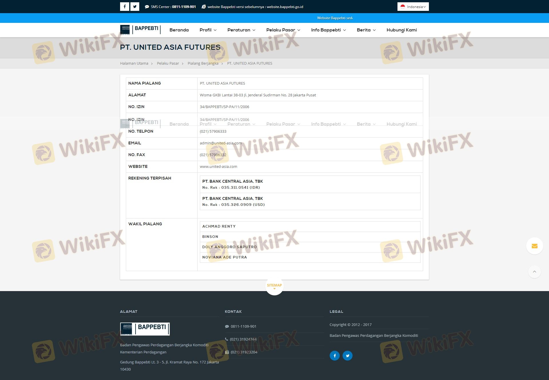Click the Twitter icon in top bar
Viewport: 549px width, 380px height.
[135, 7]
